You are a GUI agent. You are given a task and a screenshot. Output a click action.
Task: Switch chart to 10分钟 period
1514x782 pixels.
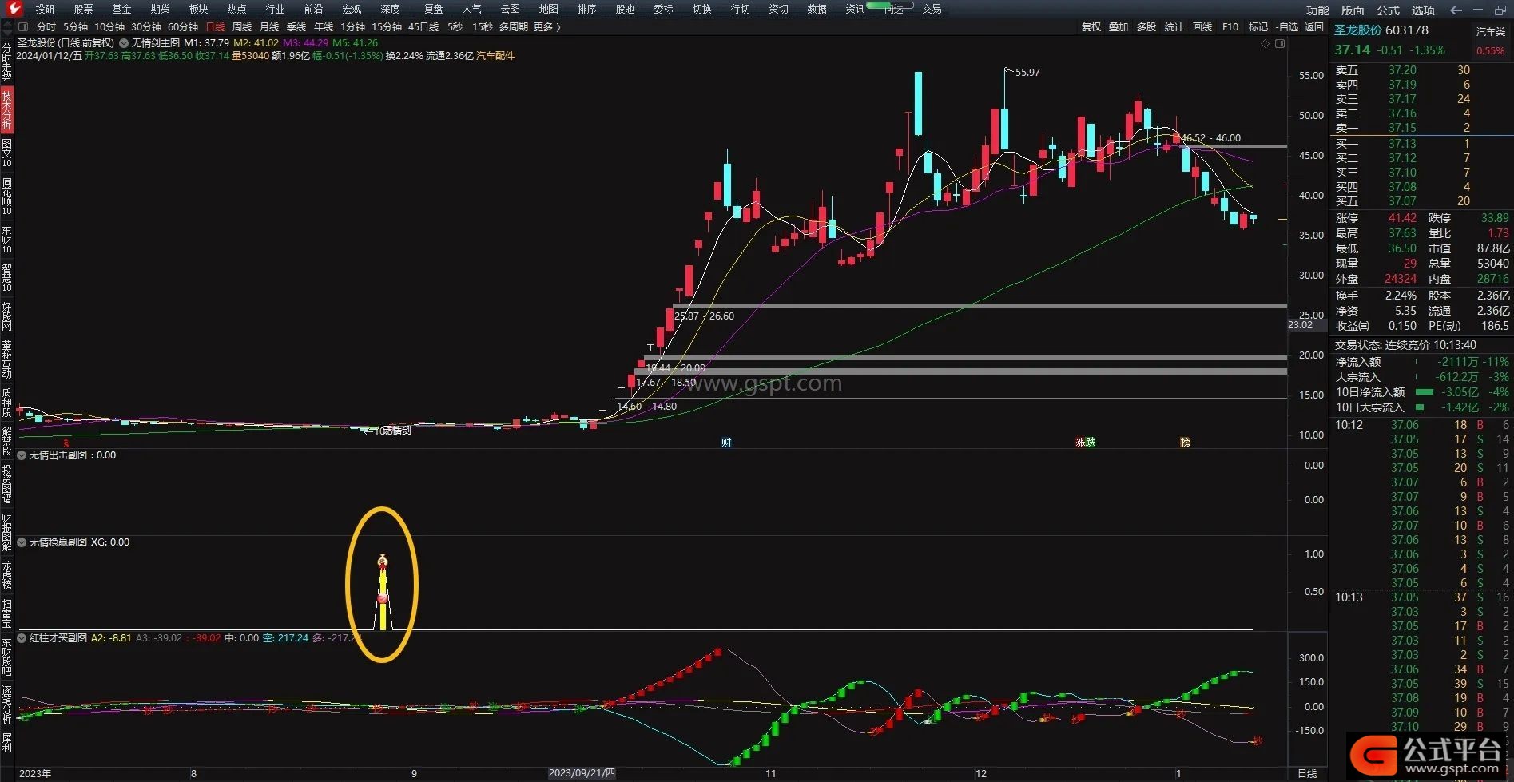109,27
